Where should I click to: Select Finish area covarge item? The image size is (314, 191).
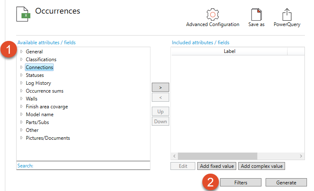click(x=46, y=107)
